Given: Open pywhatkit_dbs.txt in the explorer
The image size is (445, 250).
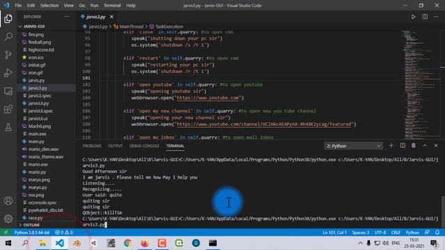Looking at the screenshot, I should pyautogui.click(x=45, y=210).
